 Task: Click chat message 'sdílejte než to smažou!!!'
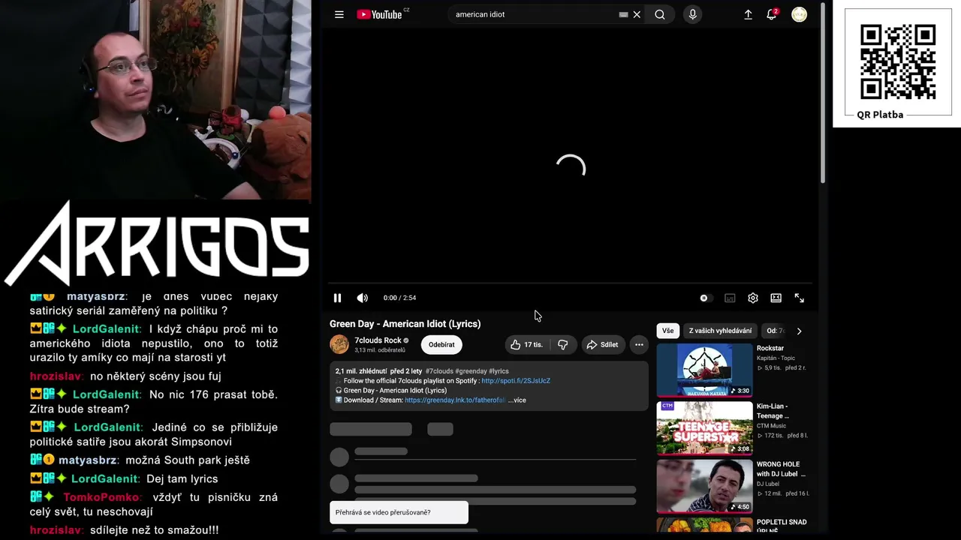155,530
